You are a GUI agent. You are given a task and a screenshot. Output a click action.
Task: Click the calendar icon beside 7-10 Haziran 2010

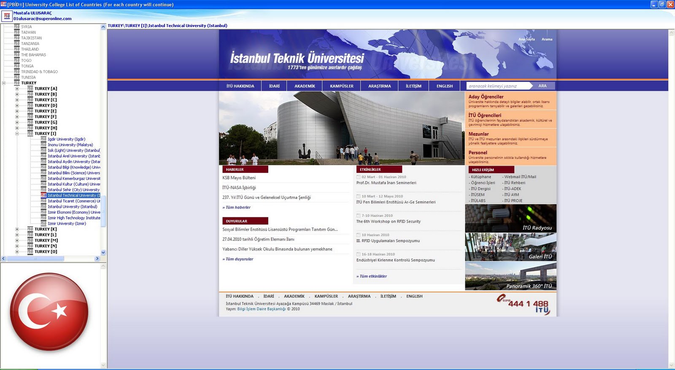pos(359,216)
